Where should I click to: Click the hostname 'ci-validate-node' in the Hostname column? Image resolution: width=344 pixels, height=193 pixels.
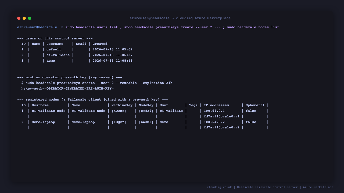point(49,111)
